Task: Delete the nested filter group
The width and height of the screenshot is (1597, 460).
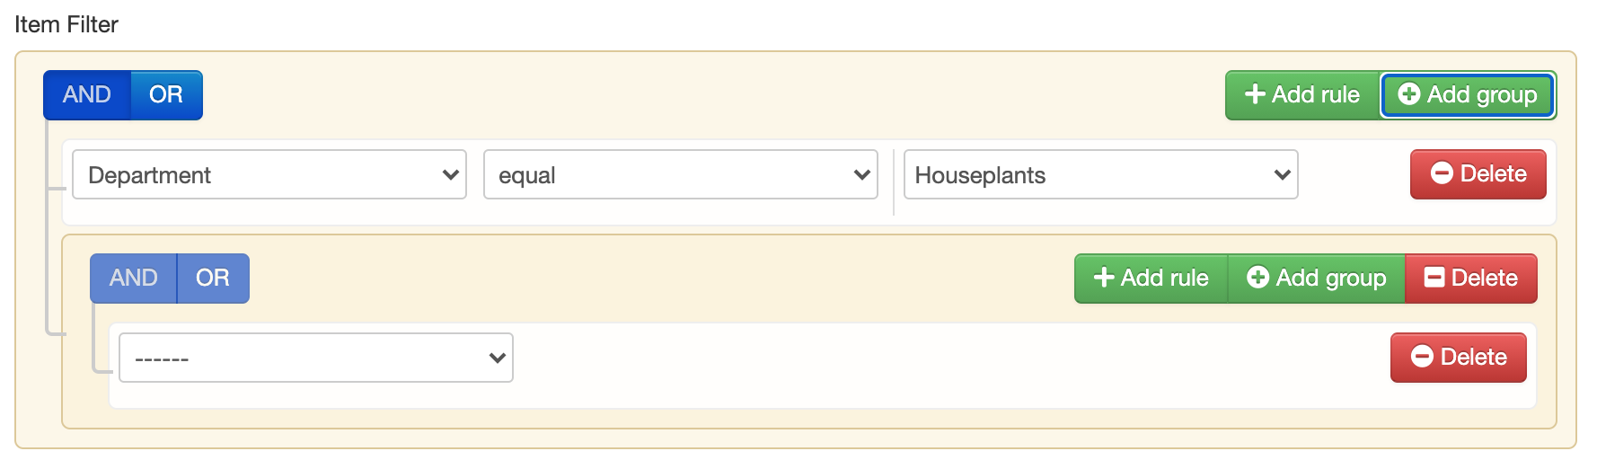Action: point(1470,278)
